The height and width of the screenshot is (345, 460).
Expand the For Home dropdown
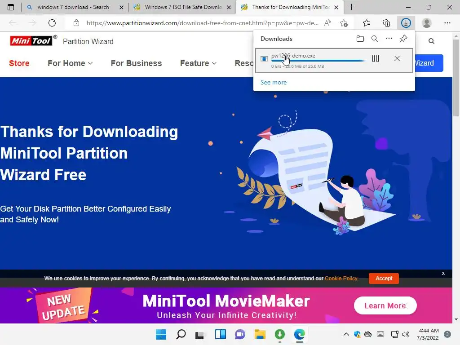point(70,63)
